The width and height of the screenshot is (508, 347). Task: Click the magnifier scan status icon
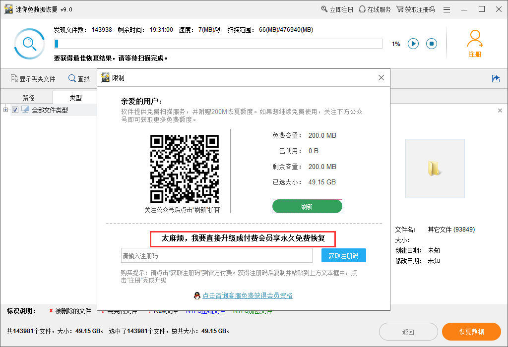coord(29,44)
